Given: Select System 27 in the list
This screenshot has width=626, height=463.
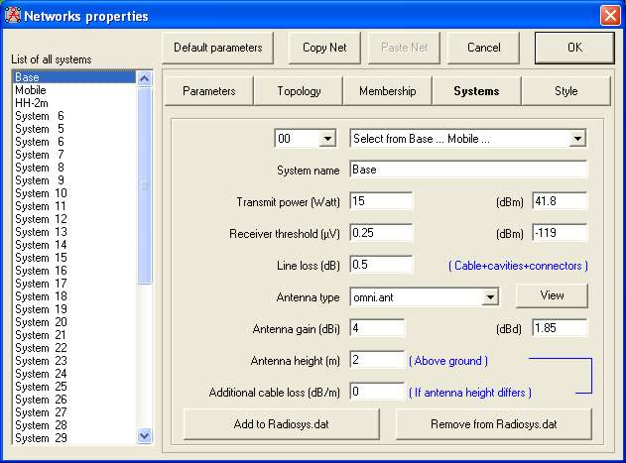Looking at the screenshot, I should click(74, 412).
